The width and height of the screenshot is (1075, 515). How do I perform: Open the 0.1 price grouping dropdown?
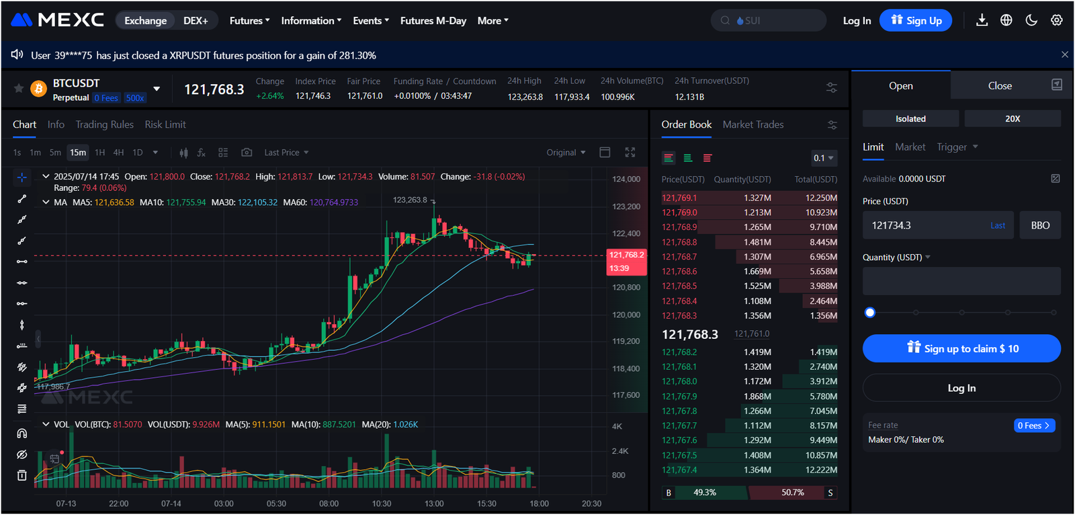tap(824, 158)
